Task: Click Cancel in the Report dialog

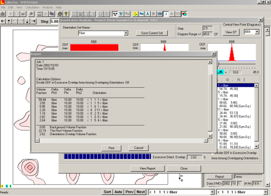Action: (139, 148)
